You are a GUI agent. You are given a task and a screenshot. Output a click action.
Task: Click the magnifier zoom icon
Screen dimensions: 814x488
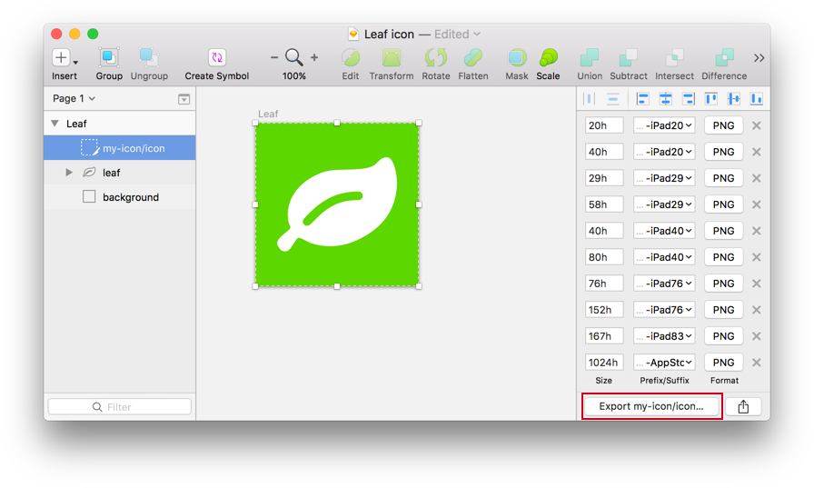(x=293, y=57)
